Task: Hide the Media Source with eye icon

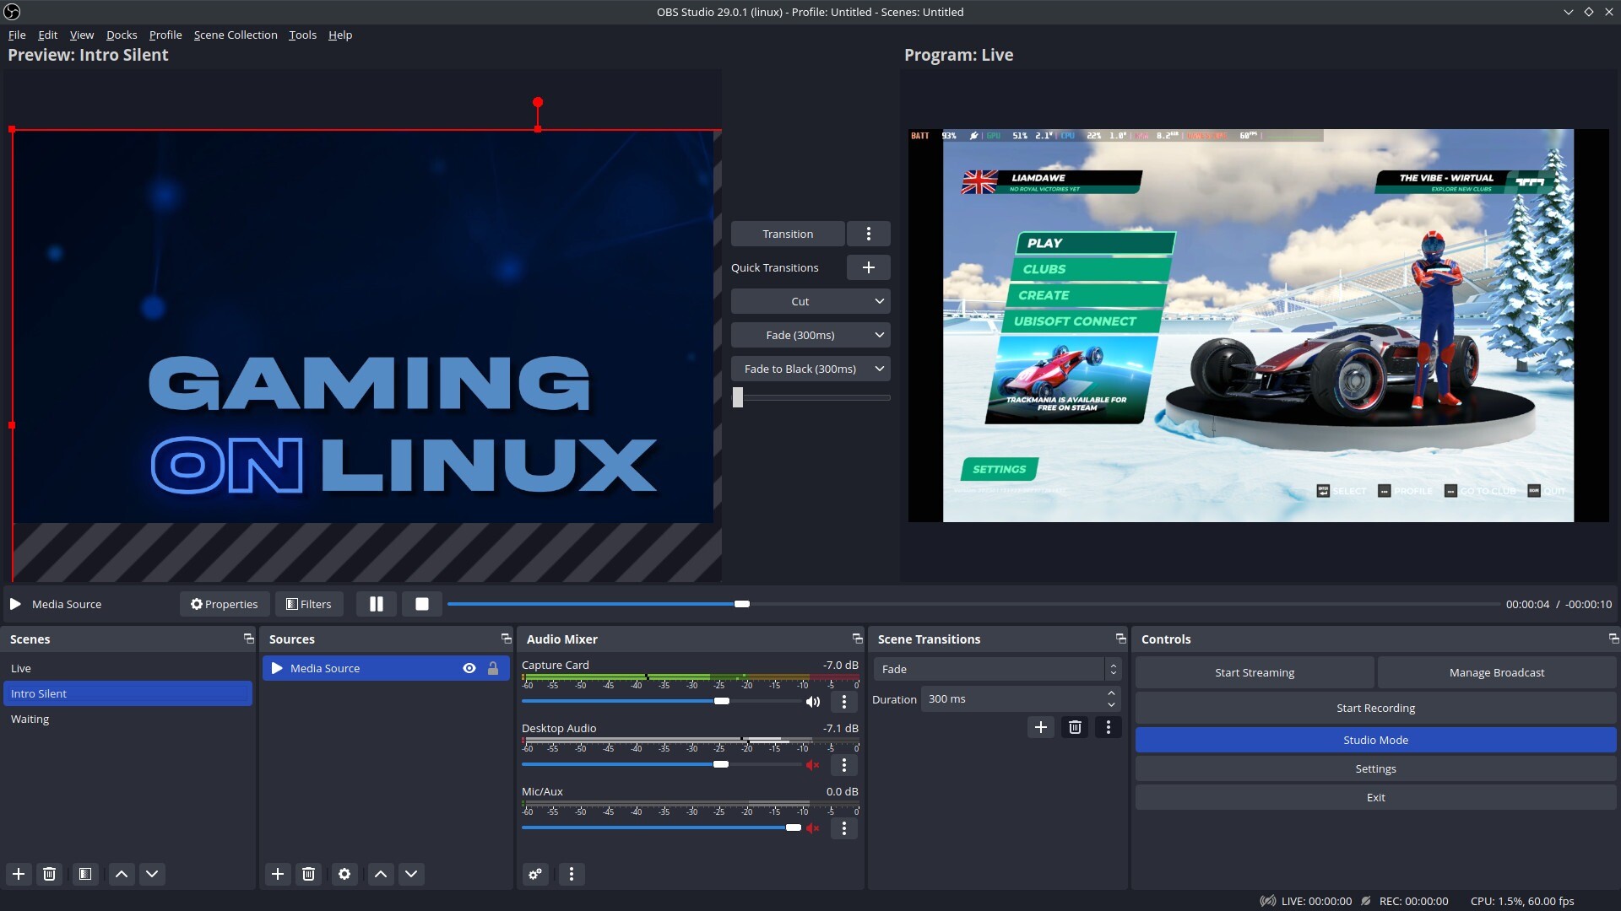Action: point(469,668)
